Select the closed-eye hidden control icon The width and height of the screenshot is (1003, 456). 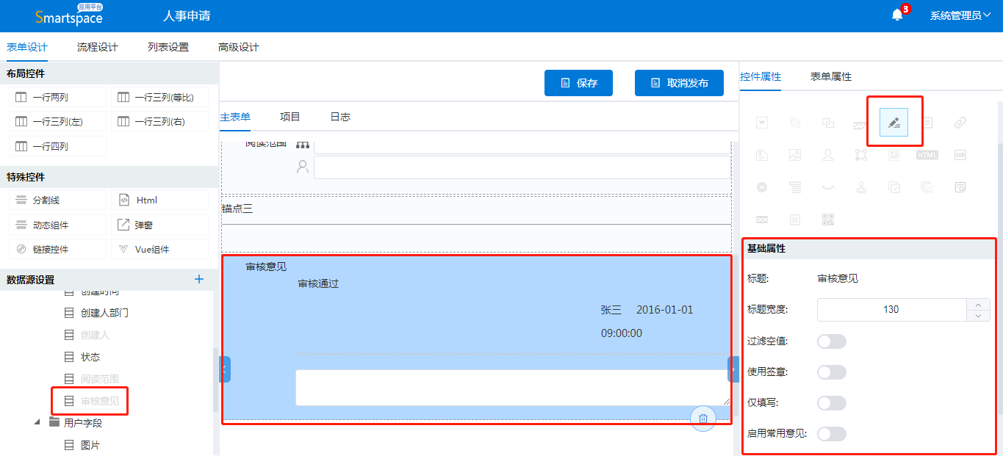[828, 187]
